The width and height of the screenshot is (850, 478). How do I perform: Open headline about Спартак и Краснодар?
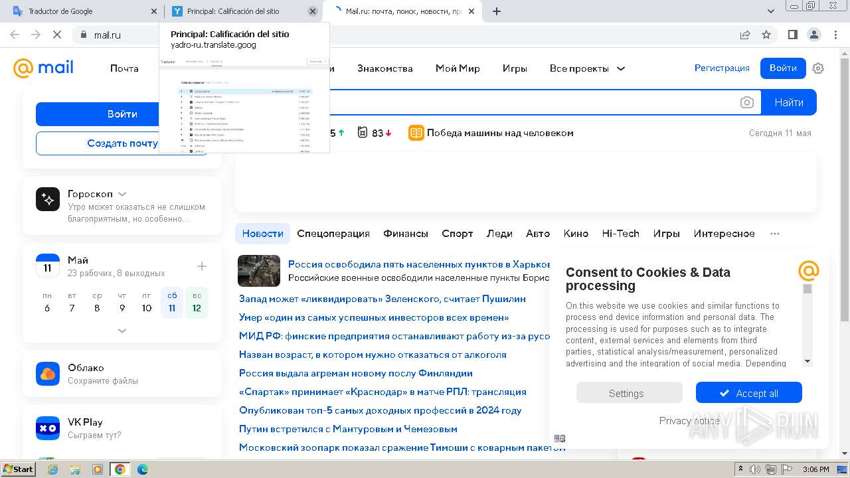[x=382, y=392]
